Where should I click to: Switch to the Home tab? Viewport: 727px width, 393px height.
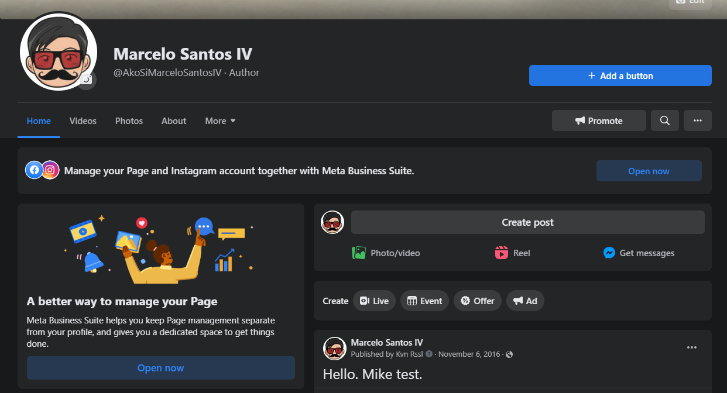click(39, 121)
